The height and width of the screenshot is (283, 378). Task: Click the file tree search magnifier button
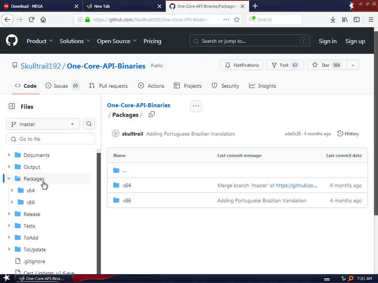tap(89, 124)
